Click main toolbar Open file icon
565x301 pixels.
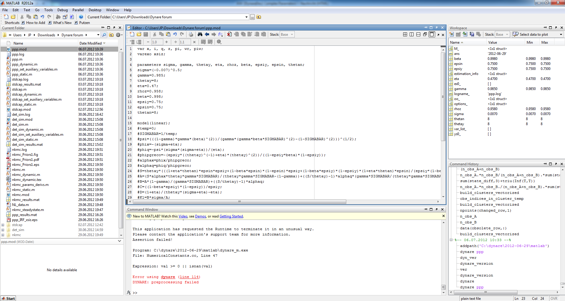click(x=13, y=17)
